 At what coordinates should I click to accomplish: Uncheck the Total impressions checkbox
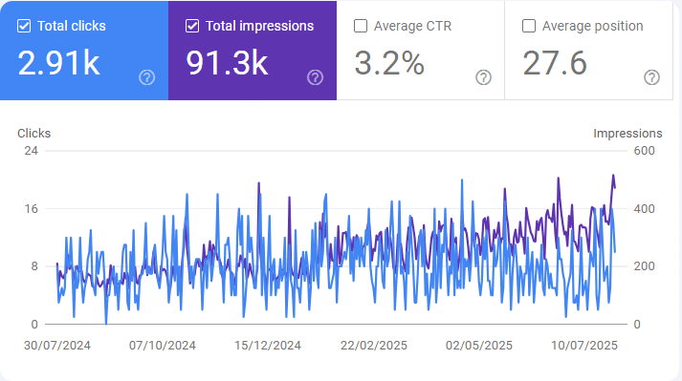(x=192, y=26)
